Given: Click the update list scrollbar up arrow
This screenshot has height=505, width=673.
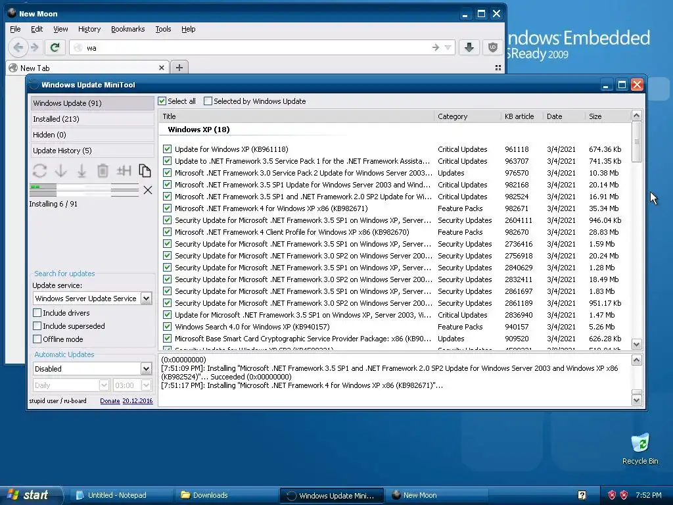Looking at the screenshot, I should pos(636,116).
